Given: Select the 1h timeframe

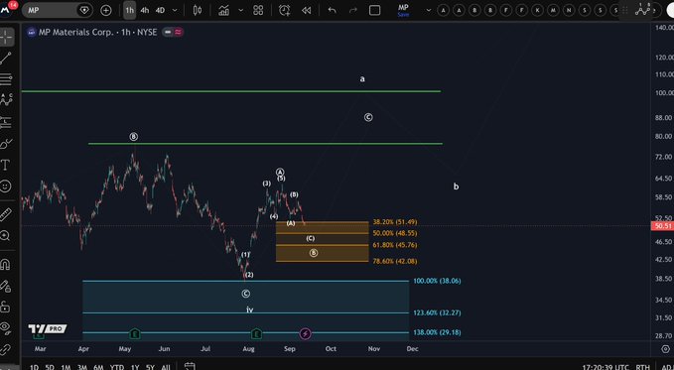Looking at the screenshot, I should tap(129, 10).
